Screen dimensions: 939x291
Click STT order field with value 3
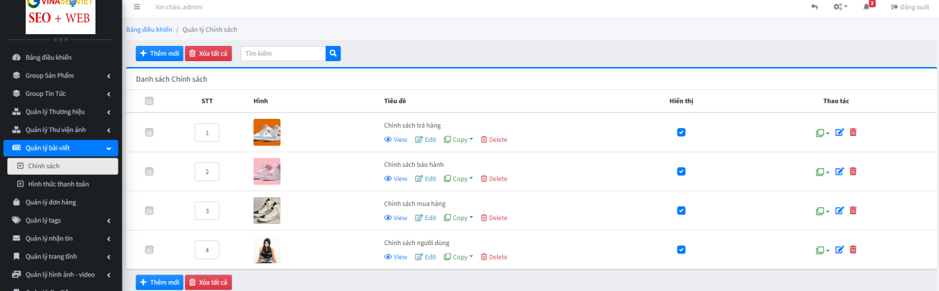(x=207, y=211)
